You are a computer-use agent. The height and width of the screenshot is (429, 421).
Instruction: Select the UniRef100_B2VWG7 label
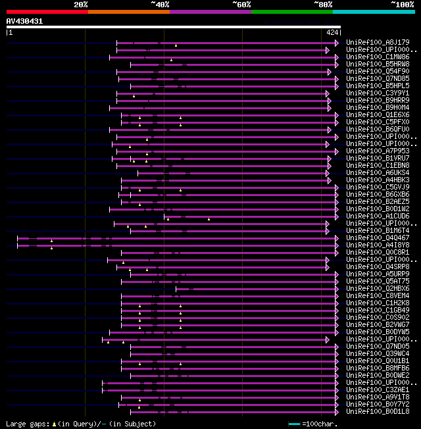pos(378,325)
